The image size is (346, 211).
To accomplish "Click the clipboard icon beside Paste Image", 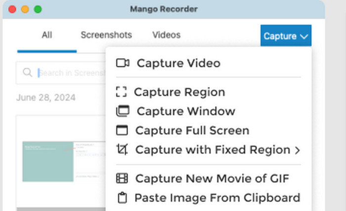I will [122, 198].
